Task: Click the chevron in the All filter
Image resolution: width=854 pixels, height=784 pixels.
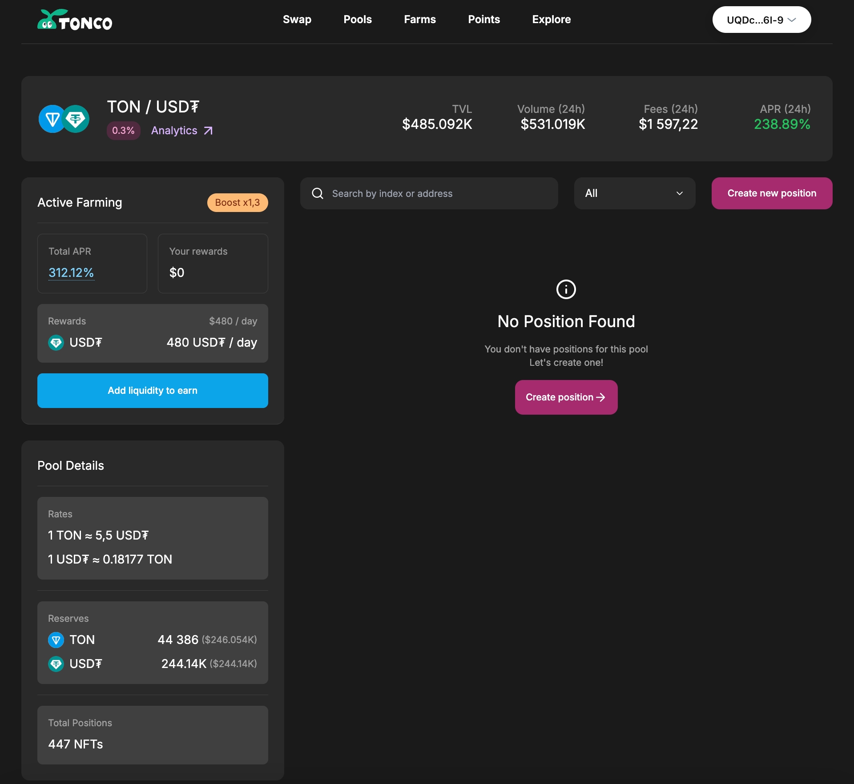Action: click(679, 193)
